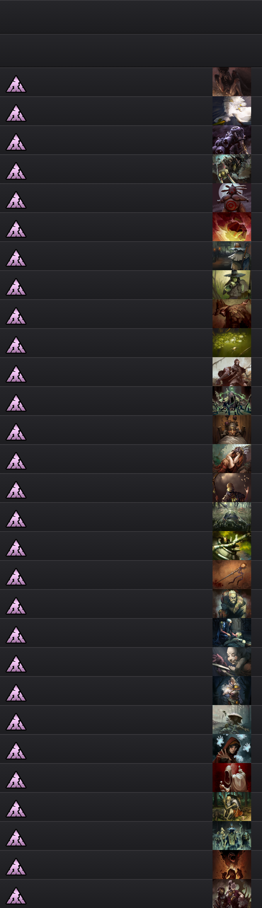
Task: Select the pink triangle icon in the green-faced witch row
Action: click(x=16, y=287)
